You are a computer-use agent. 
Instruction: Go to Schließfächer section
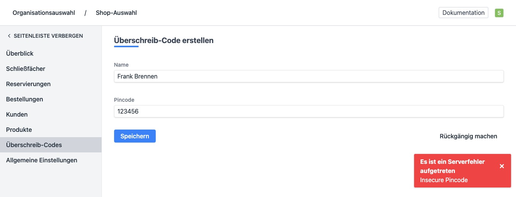point(26,69)
